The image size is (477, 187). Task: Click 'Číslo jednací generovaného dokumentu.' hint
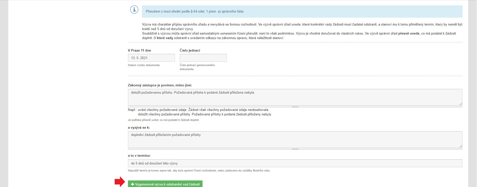[197, 67]
